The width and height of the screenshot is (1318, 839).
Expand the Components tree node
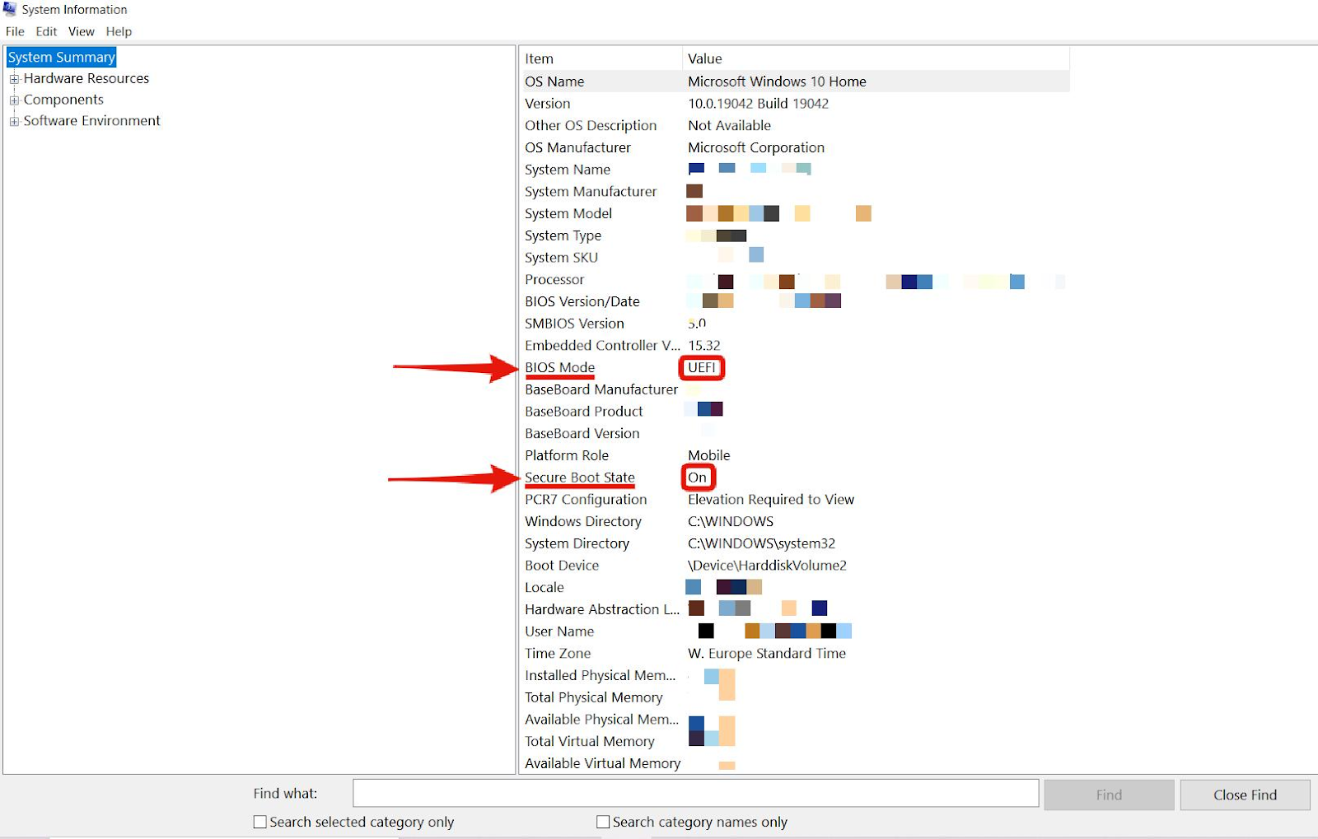[x=14, y=100]
